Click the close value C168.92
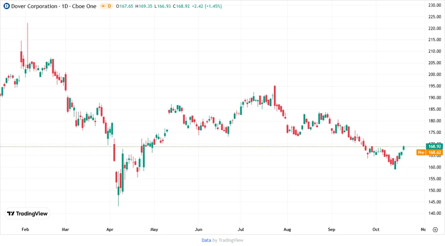 (181, 6)
